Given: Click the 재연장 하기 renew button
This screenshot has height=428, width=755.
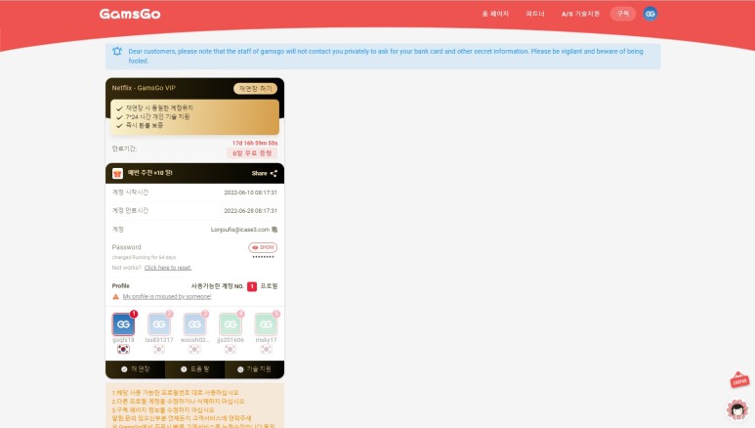Looking at the screenshot, I should coord(255,89).
